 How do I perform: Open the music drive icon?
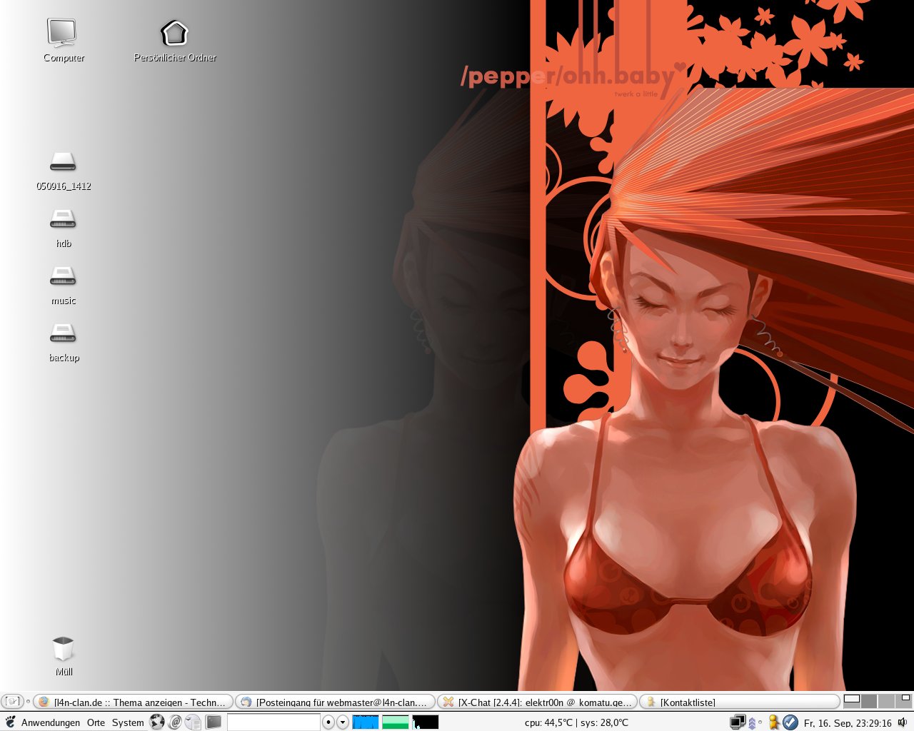tap(63, 276)
